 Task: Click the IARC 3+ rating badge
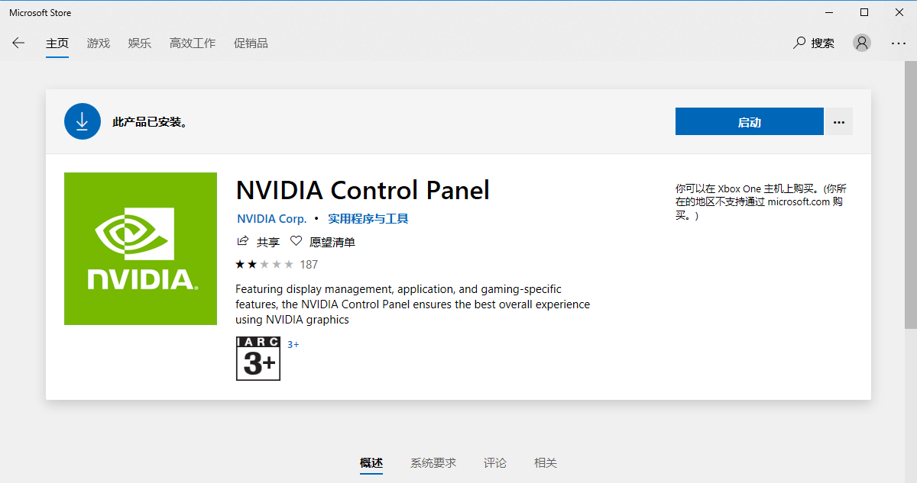tap(258, 359)
